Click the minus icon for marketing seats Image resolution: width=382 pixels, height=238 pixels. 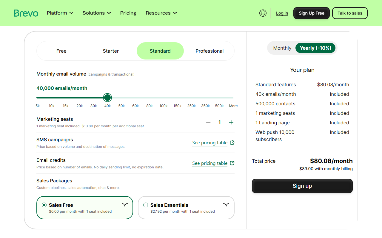(x=208, y=122)
